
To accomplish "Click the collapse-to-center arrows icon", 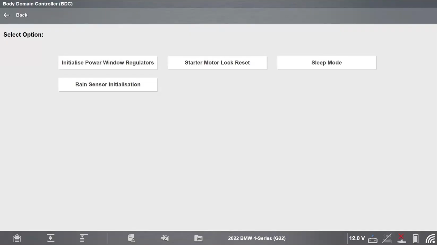I will pos(50,238).
